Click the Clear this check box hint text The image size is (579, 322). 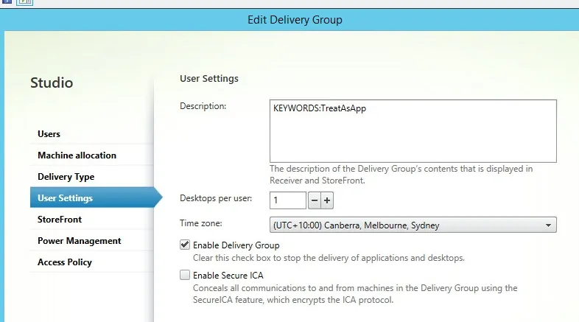(x=329, y=258)
